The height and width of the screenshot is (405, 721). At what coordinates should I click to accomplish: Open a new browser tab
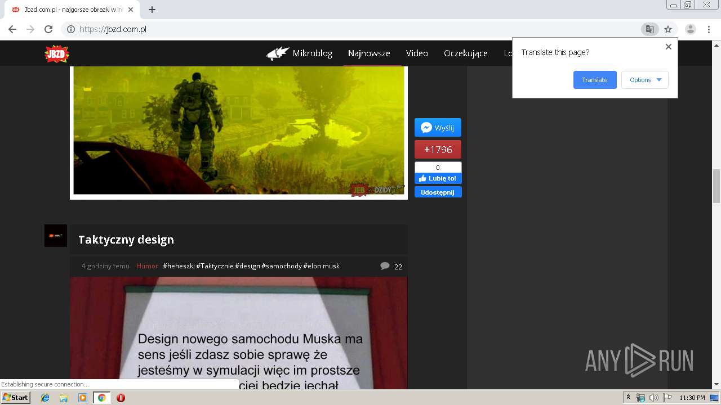click(x=152, y=10)
